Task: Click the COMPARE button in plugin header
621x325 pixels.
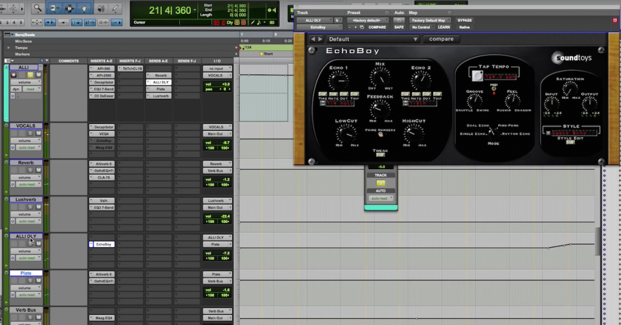Action: 377,27
